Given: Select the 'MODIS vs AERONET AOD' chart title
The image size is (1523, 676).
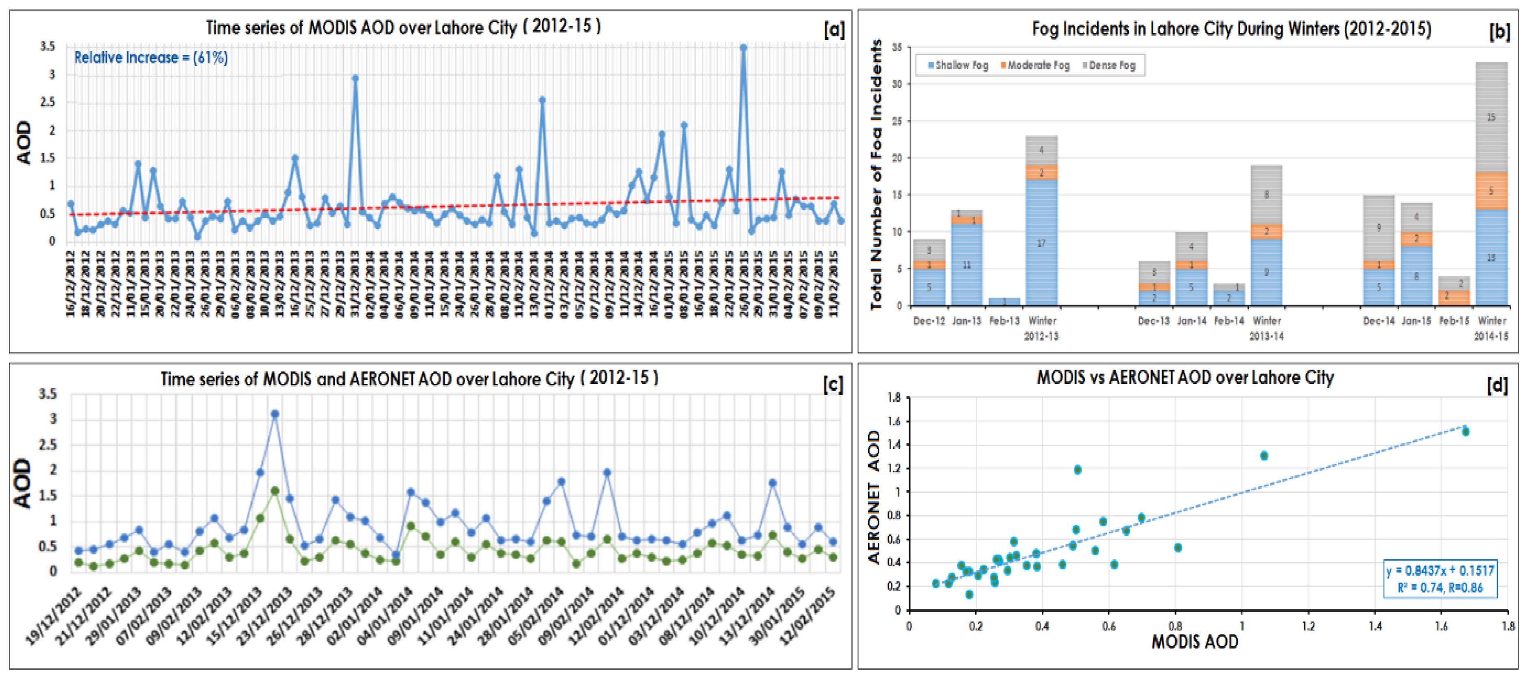Looking at the screenshot, I should tap(1185, 378).
